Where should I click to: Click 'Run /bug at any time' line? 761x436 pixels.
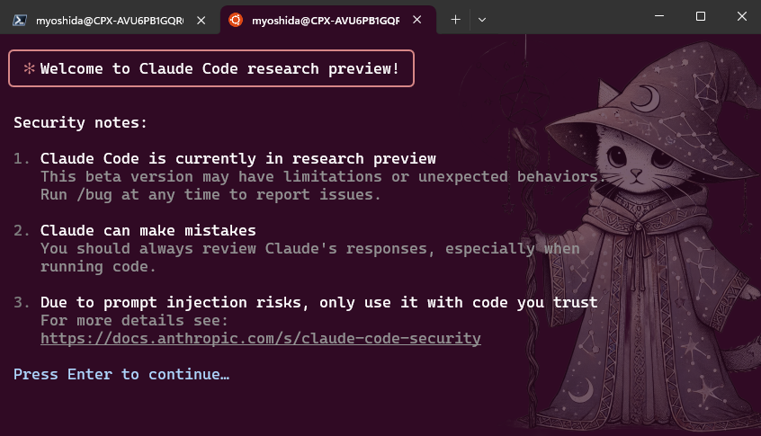coord(210,195)
